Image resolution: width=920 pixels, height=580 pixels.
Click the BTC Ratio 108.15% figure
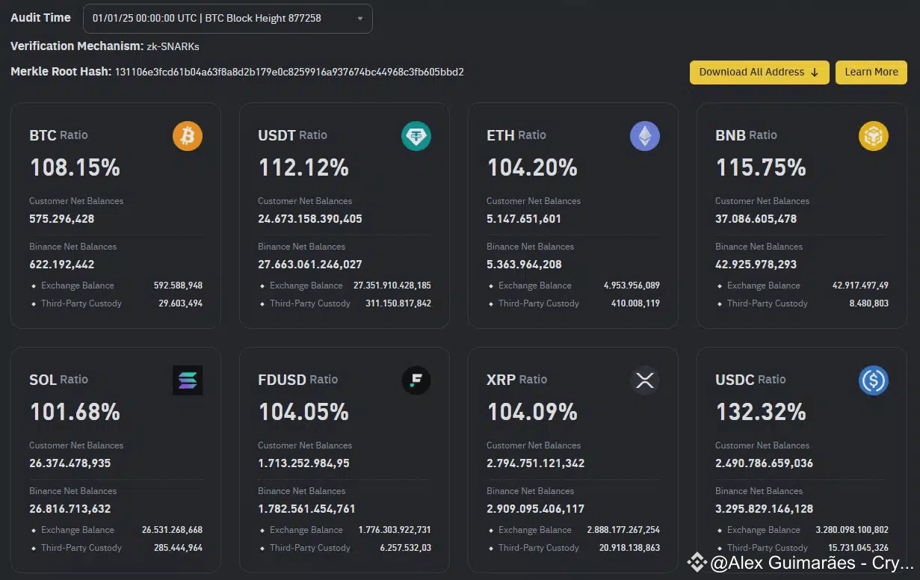[x=74, y=167]
